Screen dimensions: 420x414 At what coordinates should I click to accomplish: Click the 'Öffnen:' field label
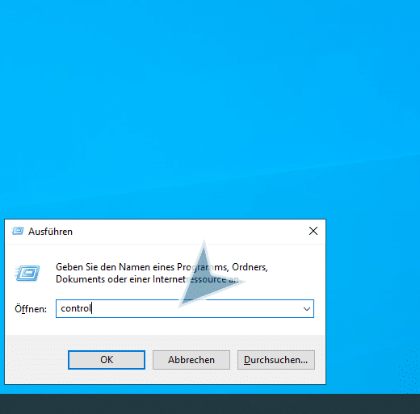[x=31, y=309]
